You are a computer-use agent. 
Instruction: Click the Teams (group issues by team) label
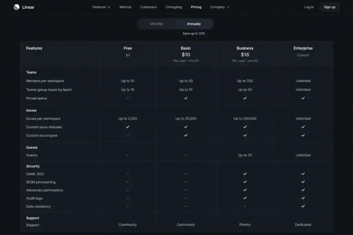click(x=49, y=90)
